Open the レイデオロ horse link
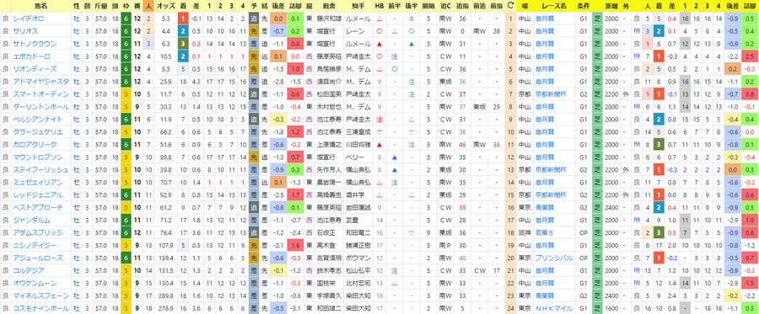Screen dimensions: 759x314 pos(29,19)
